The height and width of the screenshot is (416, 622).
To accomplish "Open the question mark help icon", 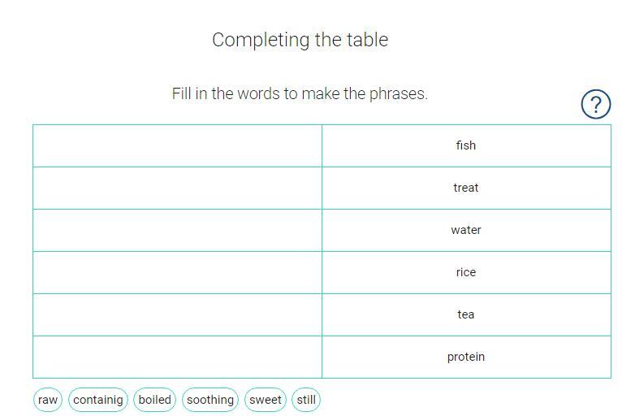I will coord(595,104).
